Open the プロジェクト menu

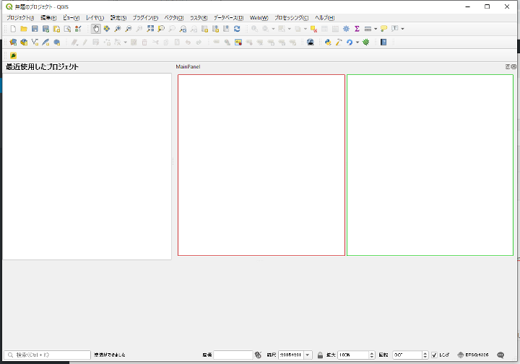20,17
